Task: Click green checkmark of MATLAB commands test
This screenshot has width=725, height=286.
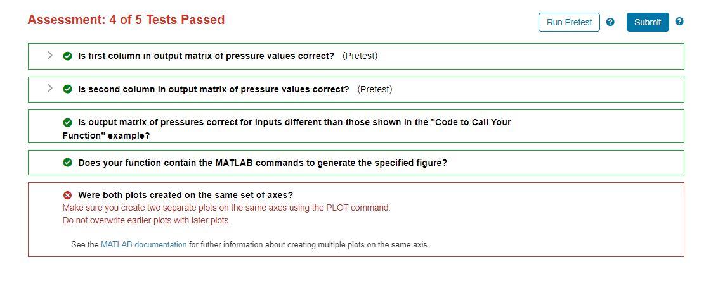Action: pos(67,163)
